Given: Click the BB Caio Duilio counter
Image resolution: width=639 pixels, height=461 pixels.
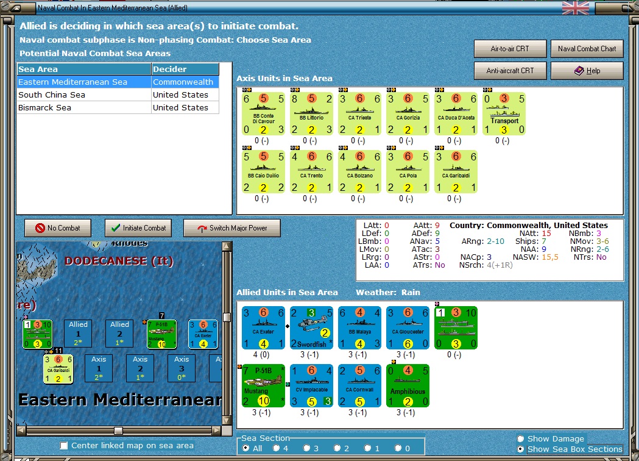Looking at the screenshot, I should [x=263, y=172].
